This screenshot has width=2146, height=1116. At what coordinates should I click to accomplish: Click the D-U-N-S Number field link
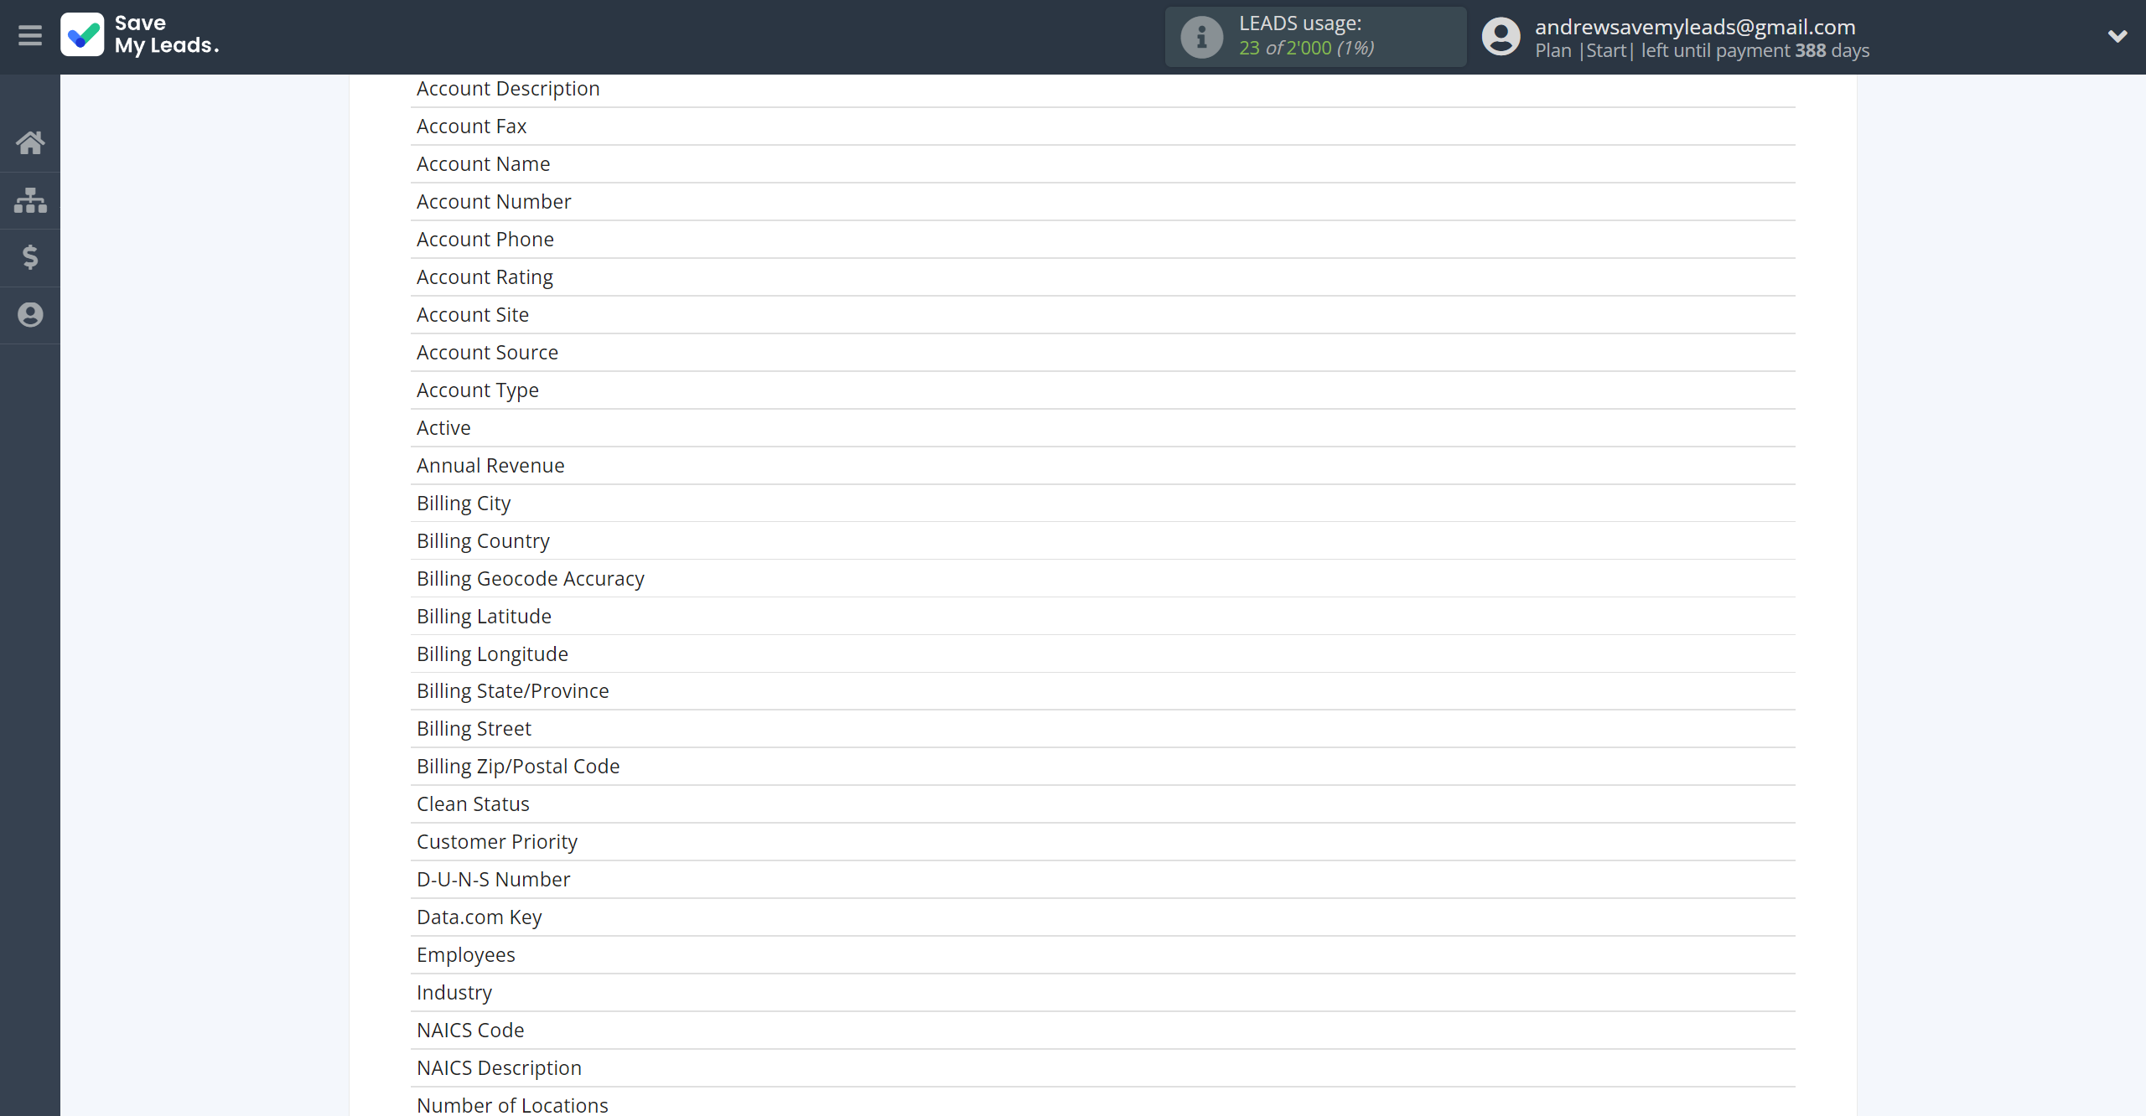pyautogui.click(x=494, y=879)
